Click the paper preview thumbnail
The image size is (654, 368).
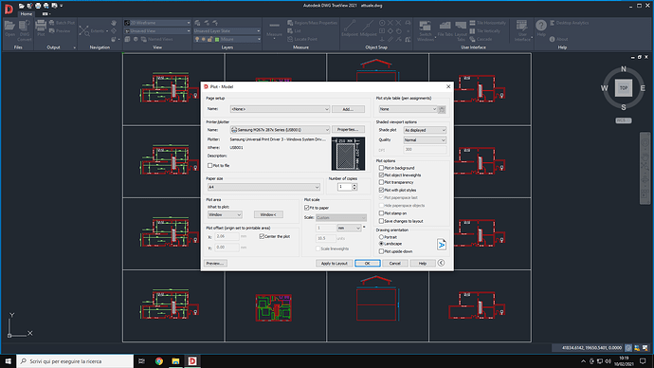tap(348, 154)
